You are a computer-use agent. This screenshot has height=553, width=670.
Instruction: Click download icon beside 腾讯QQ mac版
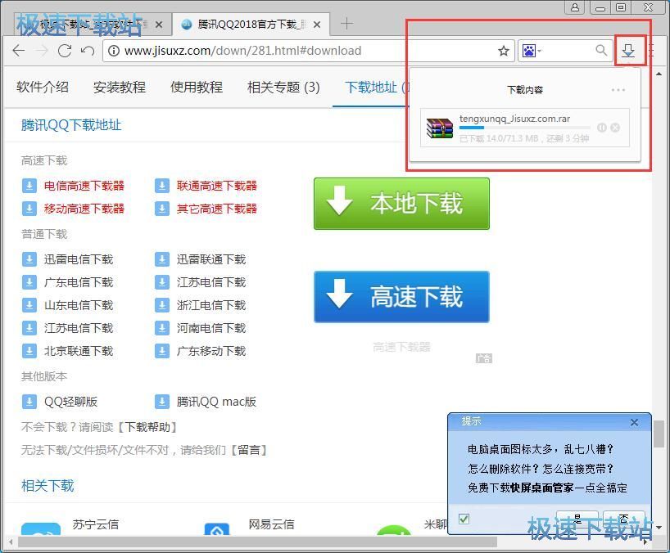(162, 402)
